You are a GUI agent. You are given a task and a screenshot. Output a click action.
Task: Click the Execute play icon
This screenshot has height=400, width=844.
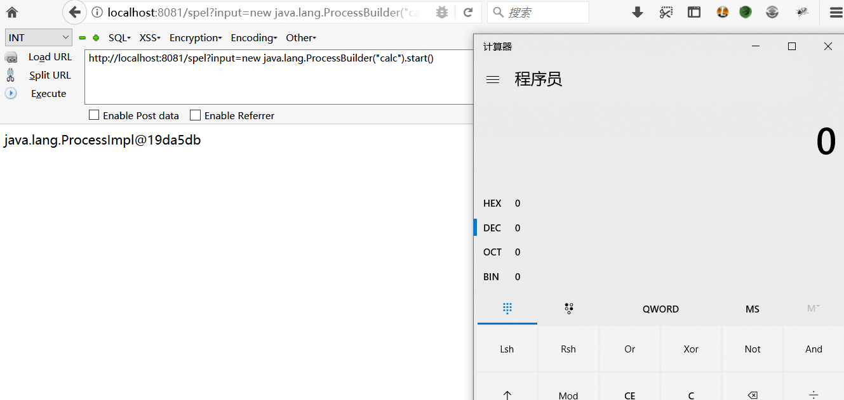[x=11, y=93]
